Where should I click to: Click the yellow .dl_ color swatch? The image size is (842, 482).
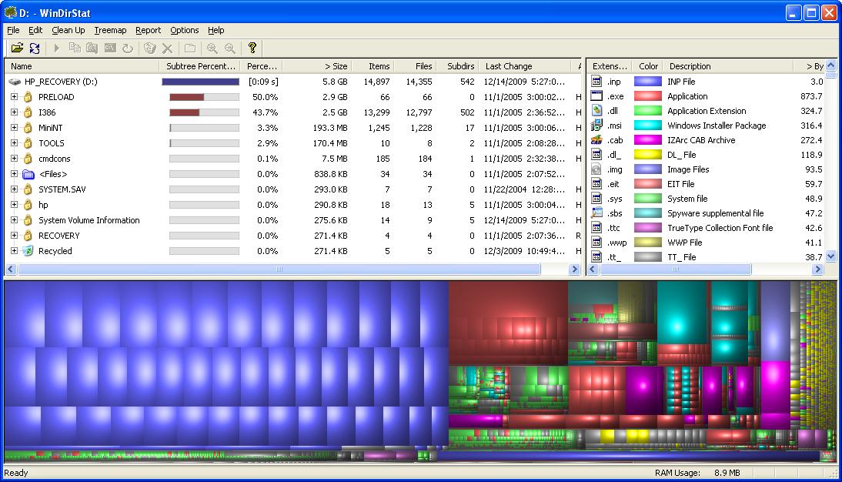click(647, 155)
